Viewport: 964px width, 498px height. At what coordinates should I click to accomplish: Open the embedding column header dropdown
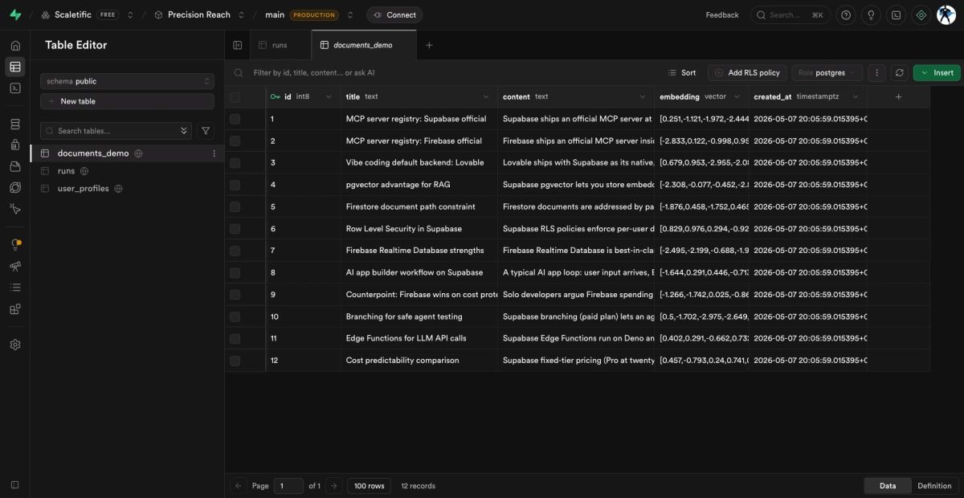tap(737, 96)
